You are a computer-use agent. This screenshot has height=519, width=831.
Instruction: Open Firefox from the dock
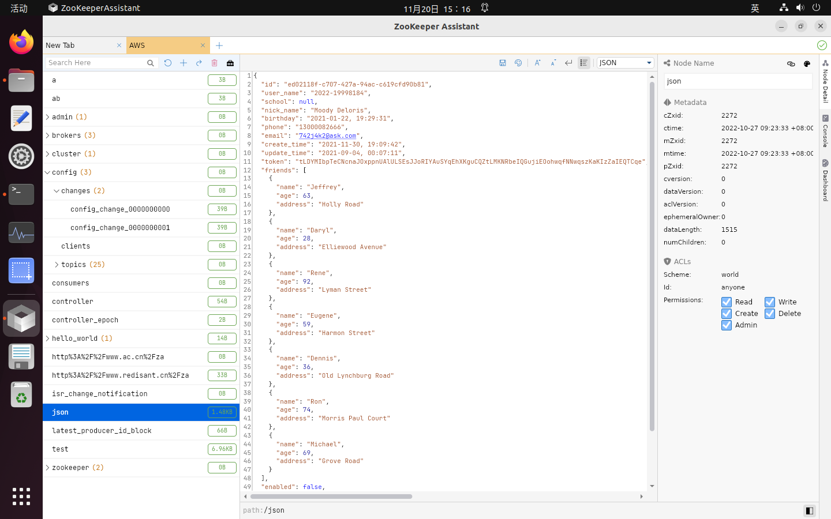coord(21,42)
